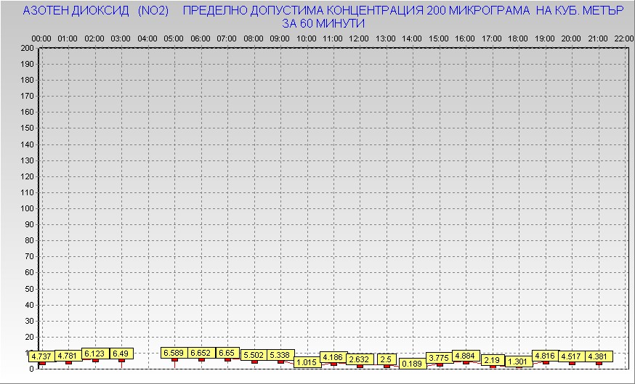The width and height of the screenshot is (635, 384).
Task: Click the 4.884 data label
Action: [466, 356]
